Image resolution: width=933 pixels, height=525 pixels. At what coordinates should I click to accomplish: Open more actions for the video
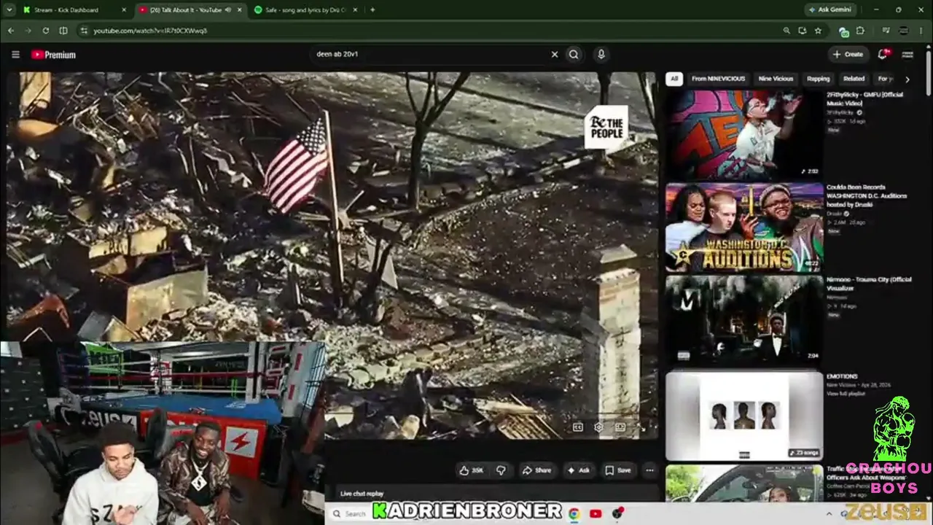(649, 470)
